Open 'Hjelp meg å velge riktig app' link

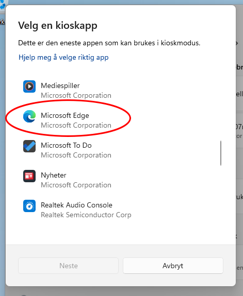click(63, 57)
